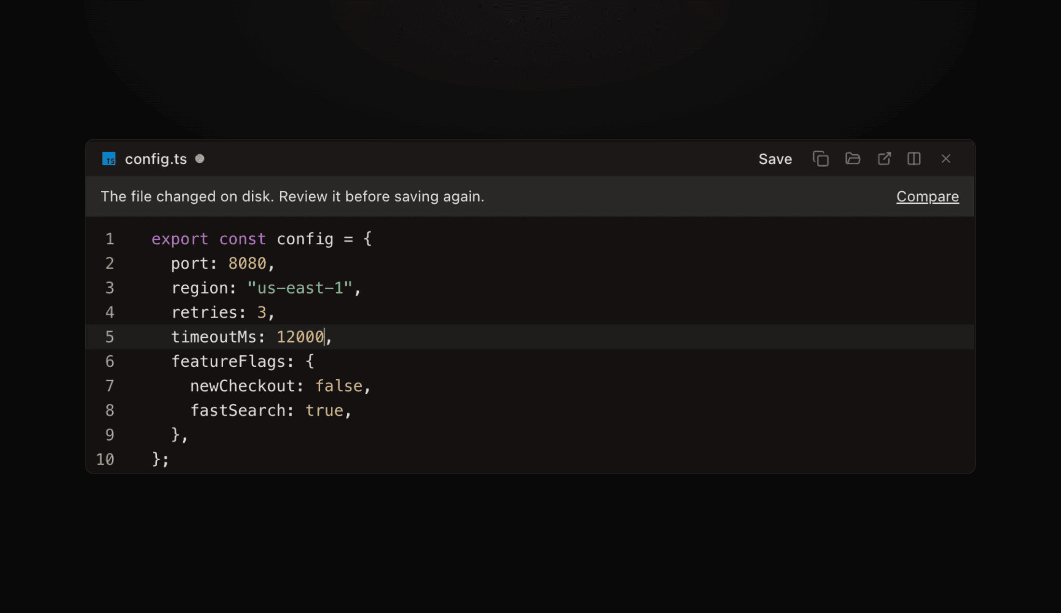Click the TypeScript file icon

point(109,159)
